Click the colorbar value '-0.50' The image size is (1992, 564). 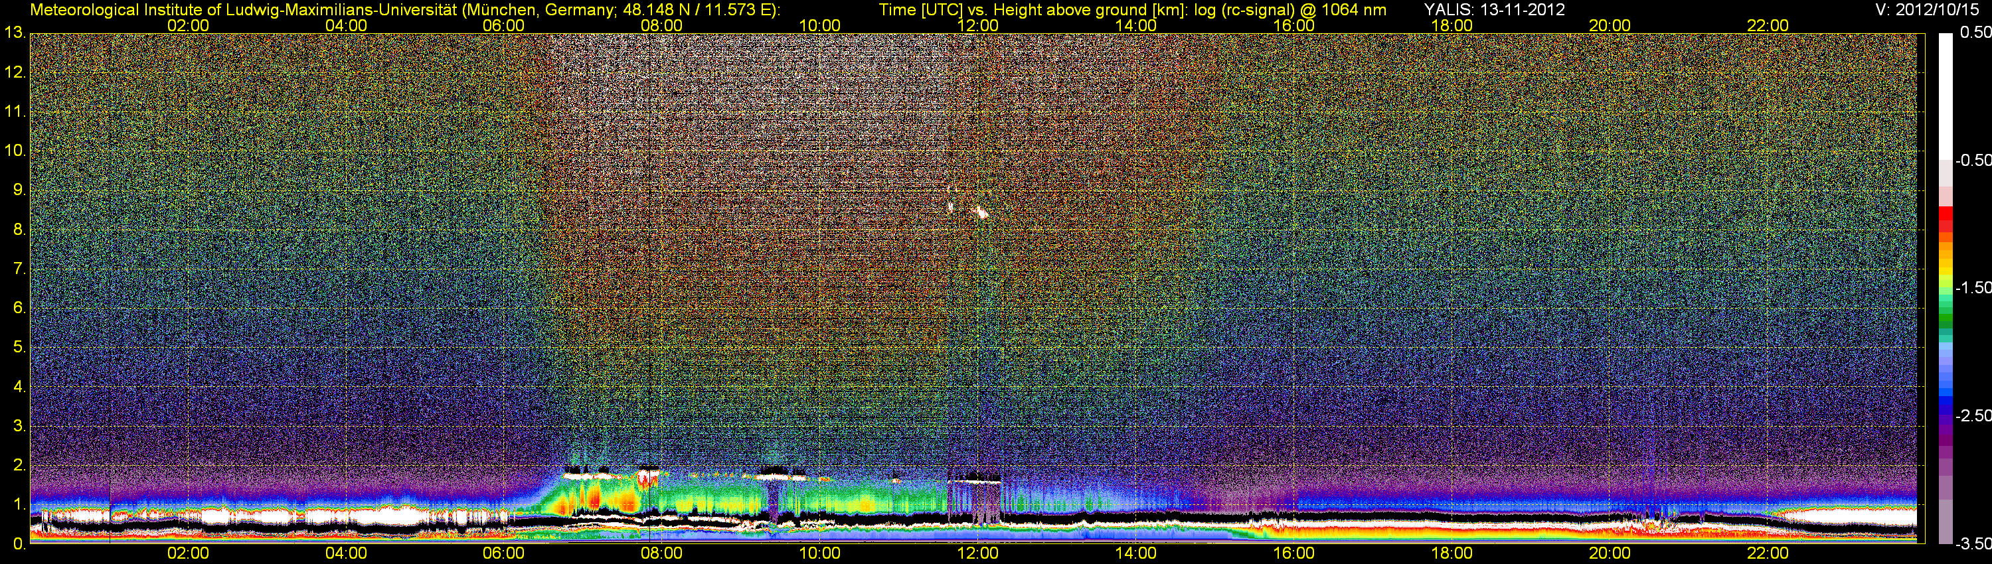pyautogui.click(x=1973, y=160)
